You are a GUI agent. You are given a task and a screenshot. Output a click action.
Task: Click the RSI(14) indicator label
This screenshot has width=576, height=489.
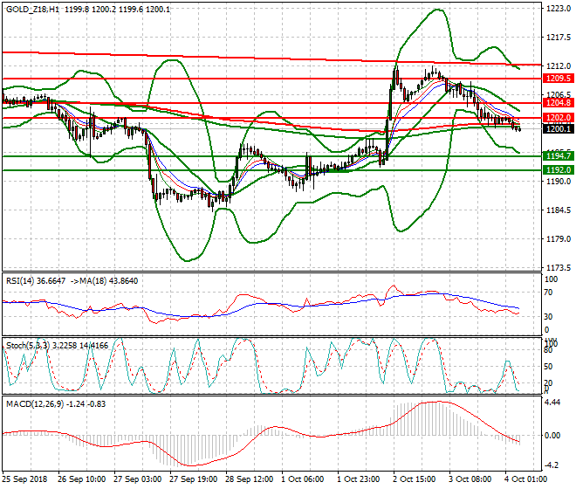24,280
